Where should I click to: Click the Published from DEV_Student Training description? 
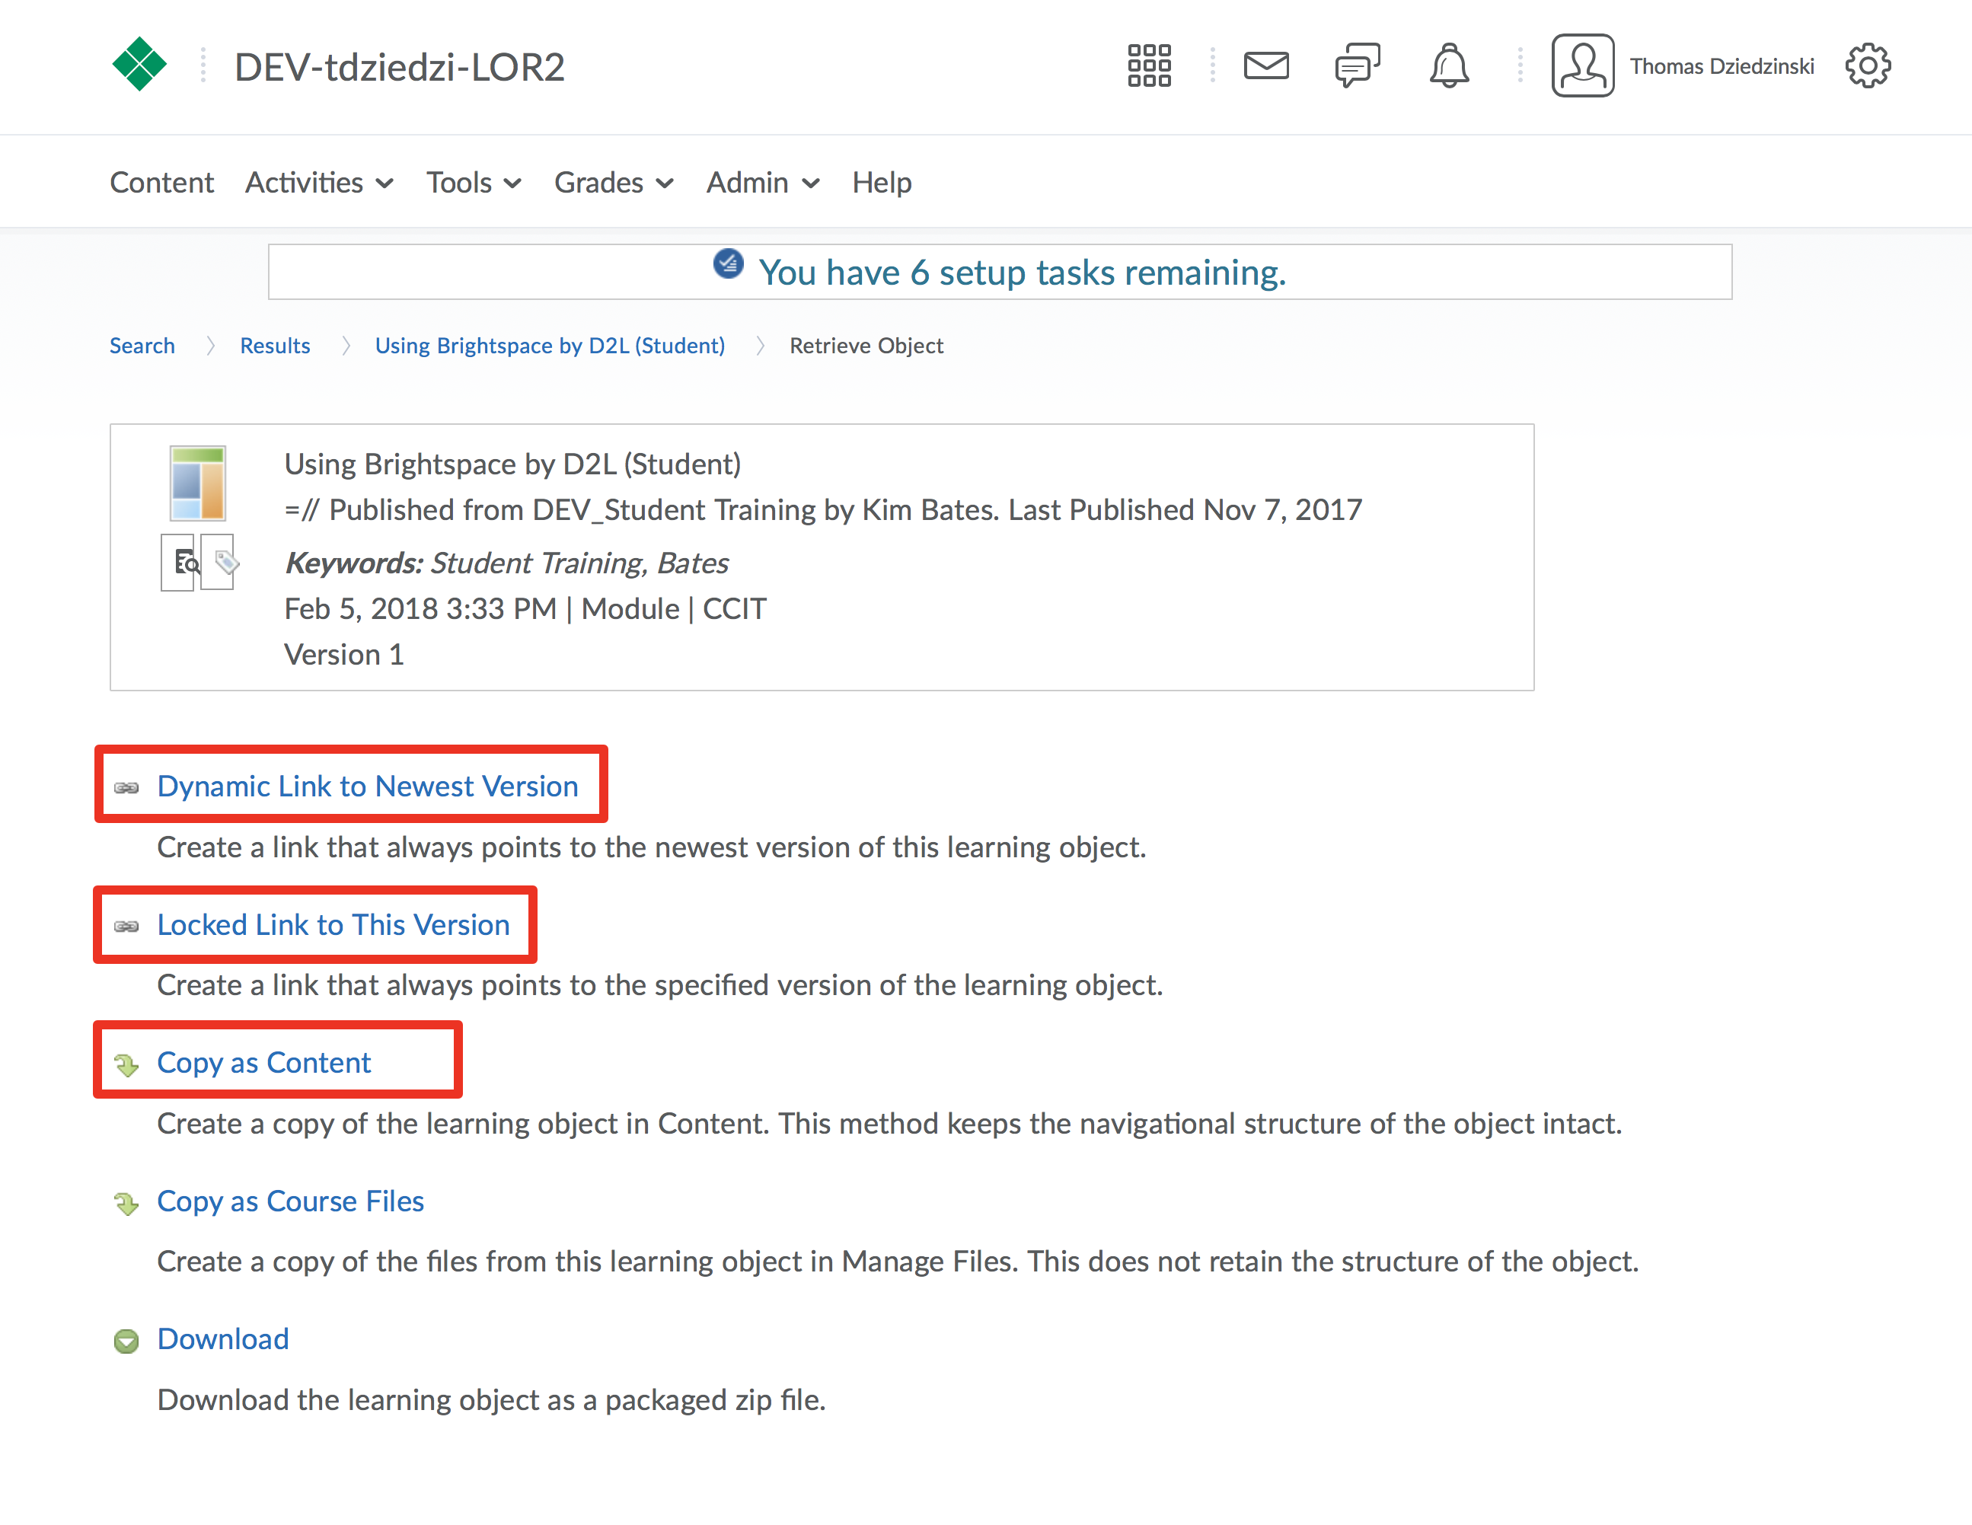[822, 509]
